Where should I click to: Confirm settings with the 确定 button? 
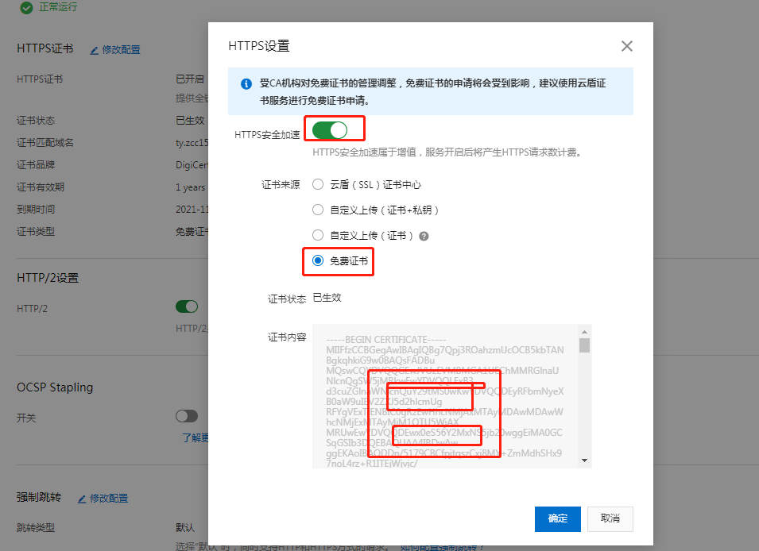point(557,518)
